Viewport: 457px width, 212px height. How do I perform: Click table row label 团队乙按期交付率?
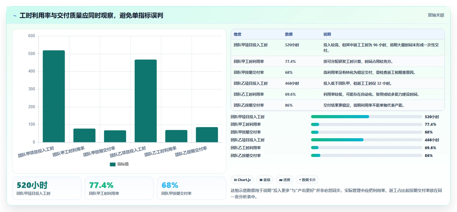pyautogui.click(x=249, y=105)
